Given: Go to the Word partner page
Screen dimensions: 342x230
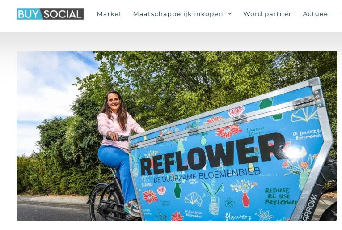Looking at the screenshot, I should 267,14.
